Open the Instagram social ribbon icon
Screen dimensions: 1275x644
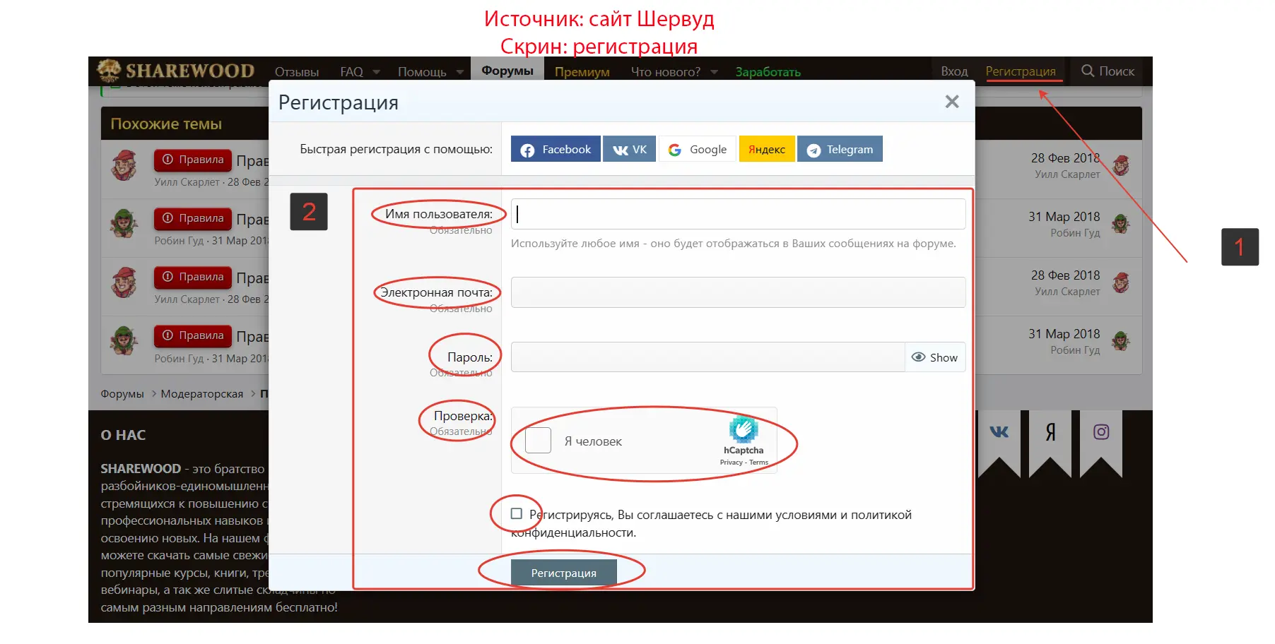click(1101, 431)
